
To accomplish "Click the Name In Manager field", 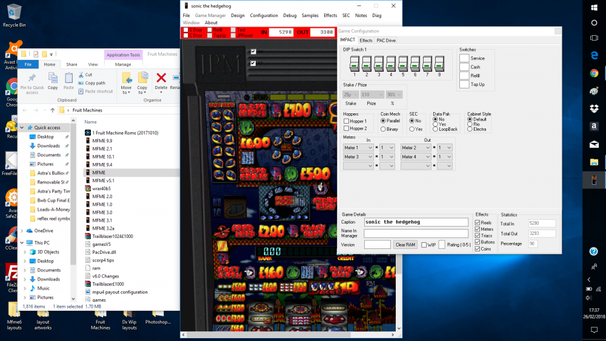I will [x=416, y=233].
